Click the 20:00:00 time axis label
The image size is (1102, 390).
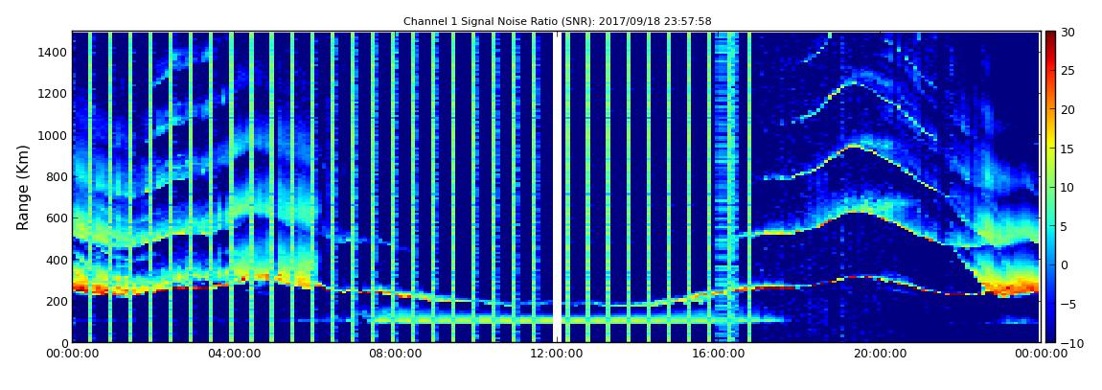pyautogui.click(x=879, y=355)
